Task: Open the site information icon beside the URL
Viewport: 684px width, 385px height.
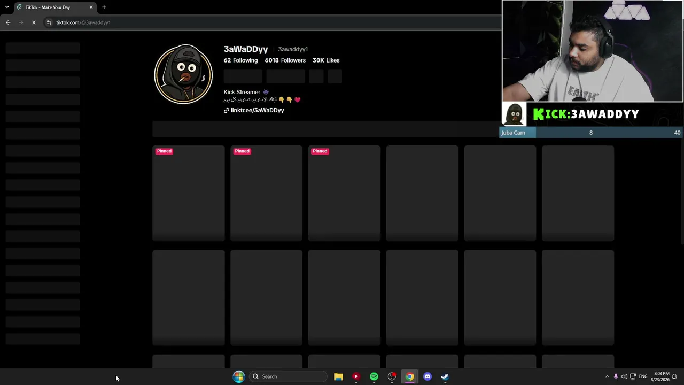Action: [49, 22]
